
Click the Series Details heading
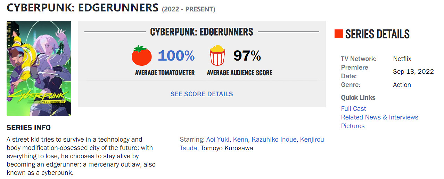click(377, 34)
